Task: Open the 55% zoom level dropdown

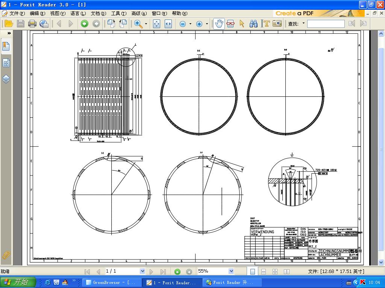Action: click(x=231, y=271)
